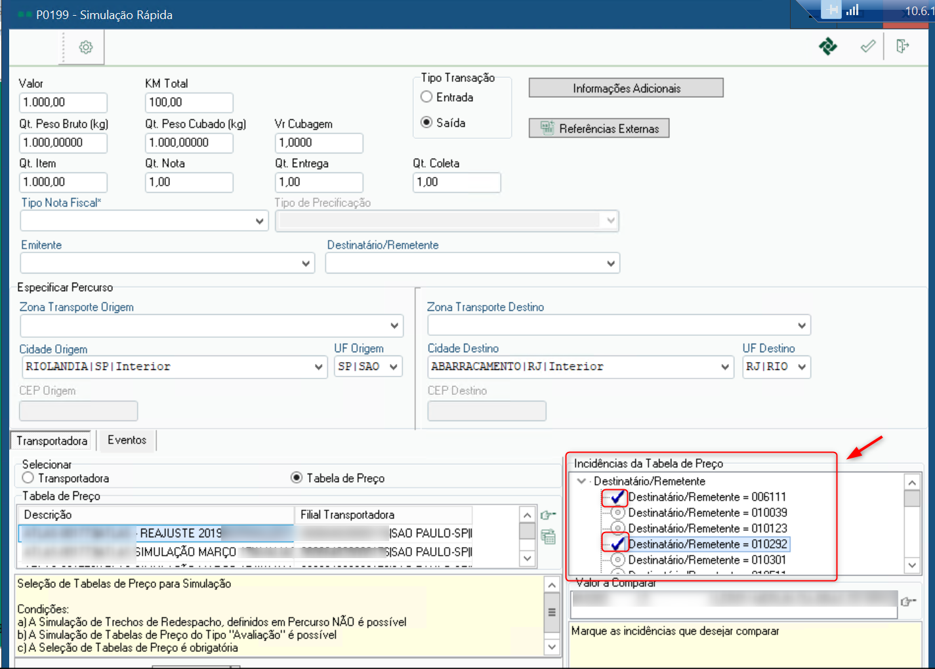Open the Destinatário/Remetente dropdown
935x669 pixels.
(x=611, y=263)
